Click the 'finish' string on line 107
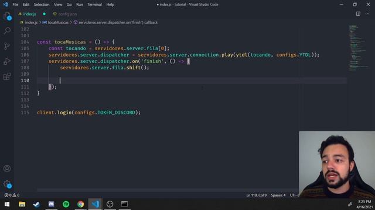 [x=152, y=61]
